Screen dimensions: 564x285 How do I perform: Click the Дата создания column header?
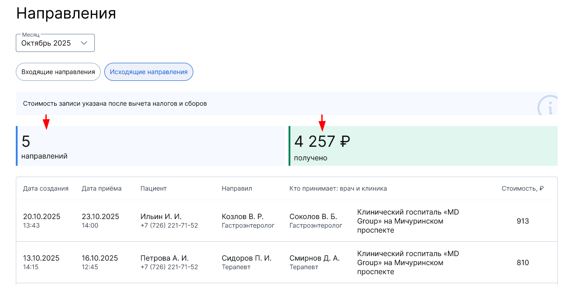coord(46,188)
